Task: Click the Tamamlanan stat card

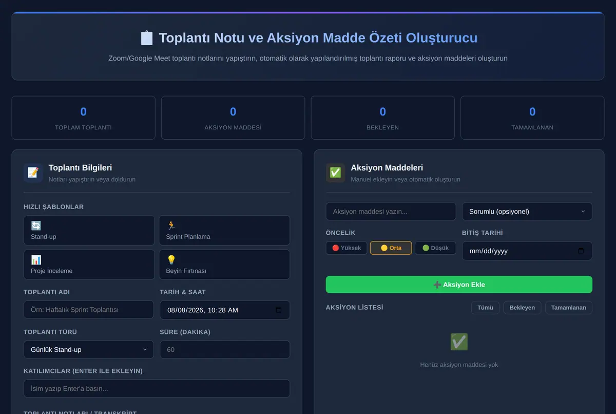Action: click(x=532, y=118)
